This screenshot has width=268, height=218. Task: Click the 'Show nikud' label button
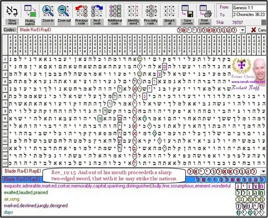pyautogui.click(x=12, y=22)
